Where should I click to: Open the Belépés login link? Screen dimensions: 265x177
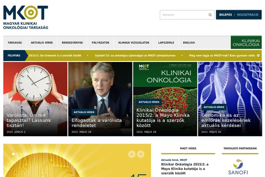pos(225,15)
